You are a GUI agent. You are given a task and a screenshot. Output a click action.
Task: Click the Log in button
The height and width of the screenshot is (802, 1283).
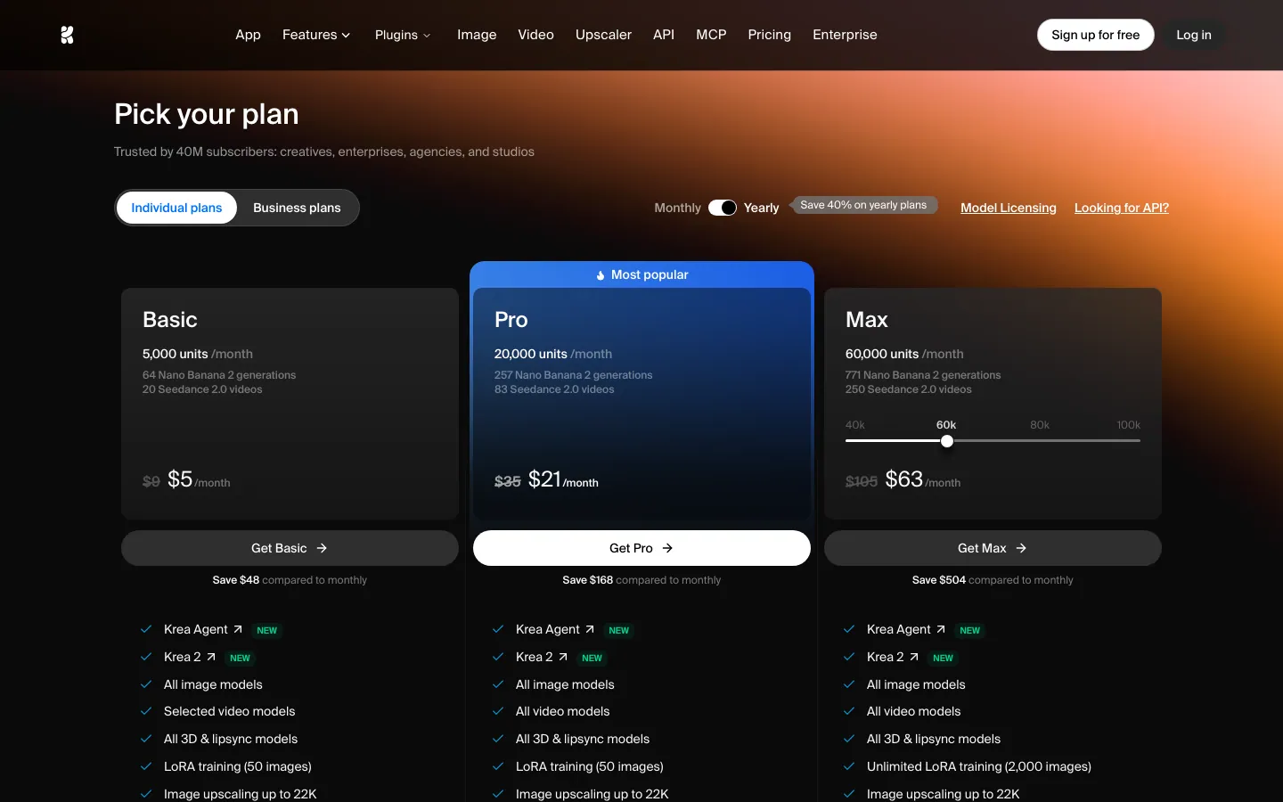(x=1194, y=35)
